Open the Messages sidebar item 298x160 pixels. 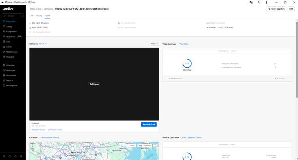[11, 70]
